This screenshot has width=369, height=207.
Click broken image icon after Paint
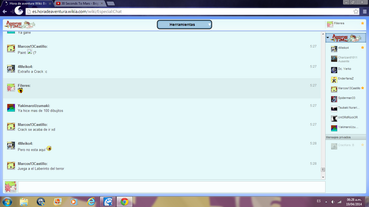29,52
